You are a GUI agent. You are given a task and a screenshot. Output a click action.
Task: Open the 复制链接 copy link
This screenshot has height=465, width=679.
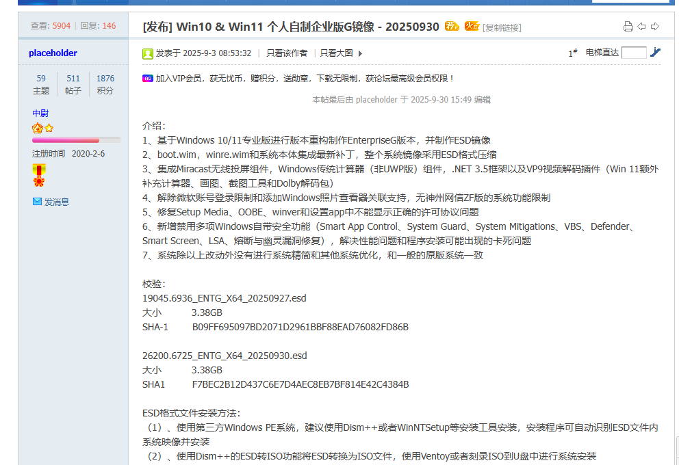tap(502, 28)
